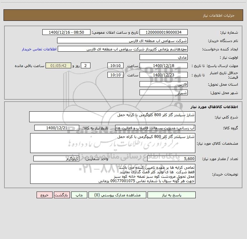Click remaining days field showing 2

(x=86, y=65)
